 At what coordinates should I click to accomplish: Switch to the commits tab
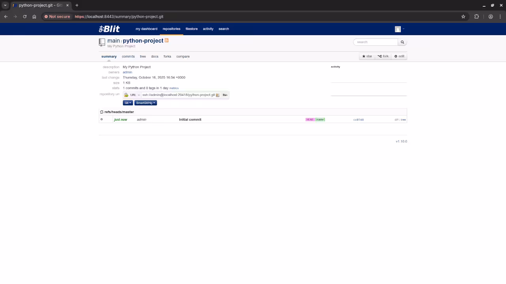[128, 56]
